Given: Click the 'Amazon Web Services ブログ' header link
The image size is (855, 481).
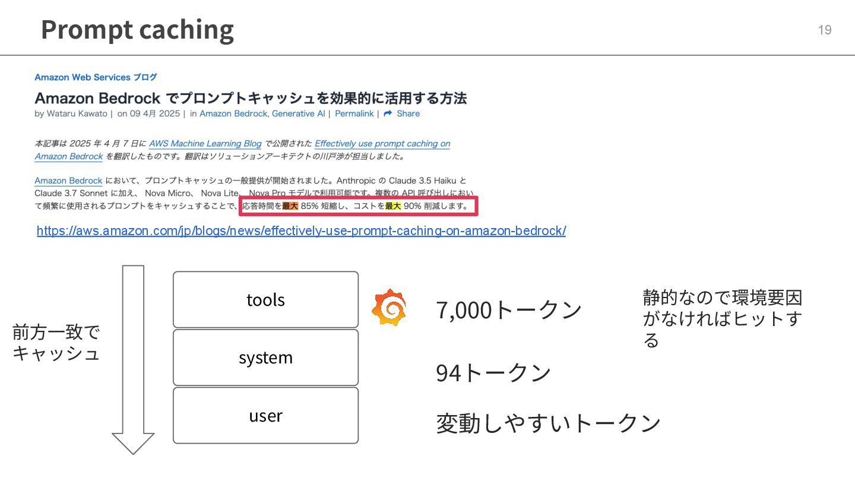Looking at the screenshot, I should (x=96, y=77).
